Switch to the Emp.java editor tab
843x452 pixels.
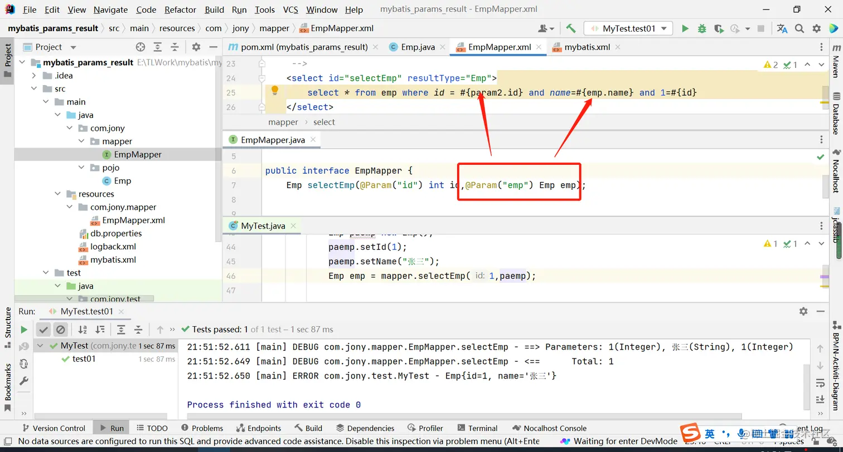tap(418, 47)
